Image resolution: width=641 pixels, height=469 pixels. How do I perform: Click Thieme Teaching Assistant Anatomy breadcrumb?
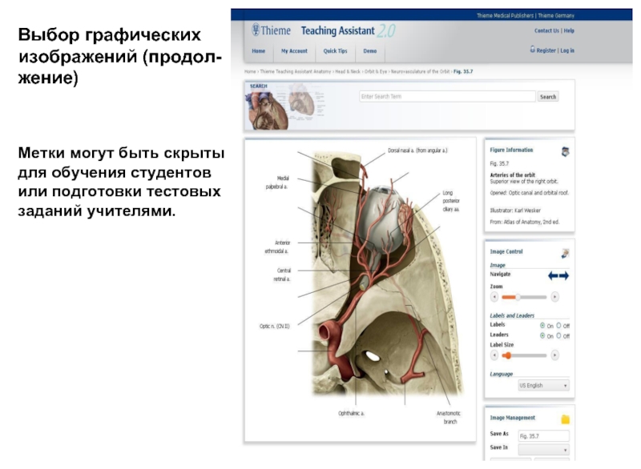point(296,71)
